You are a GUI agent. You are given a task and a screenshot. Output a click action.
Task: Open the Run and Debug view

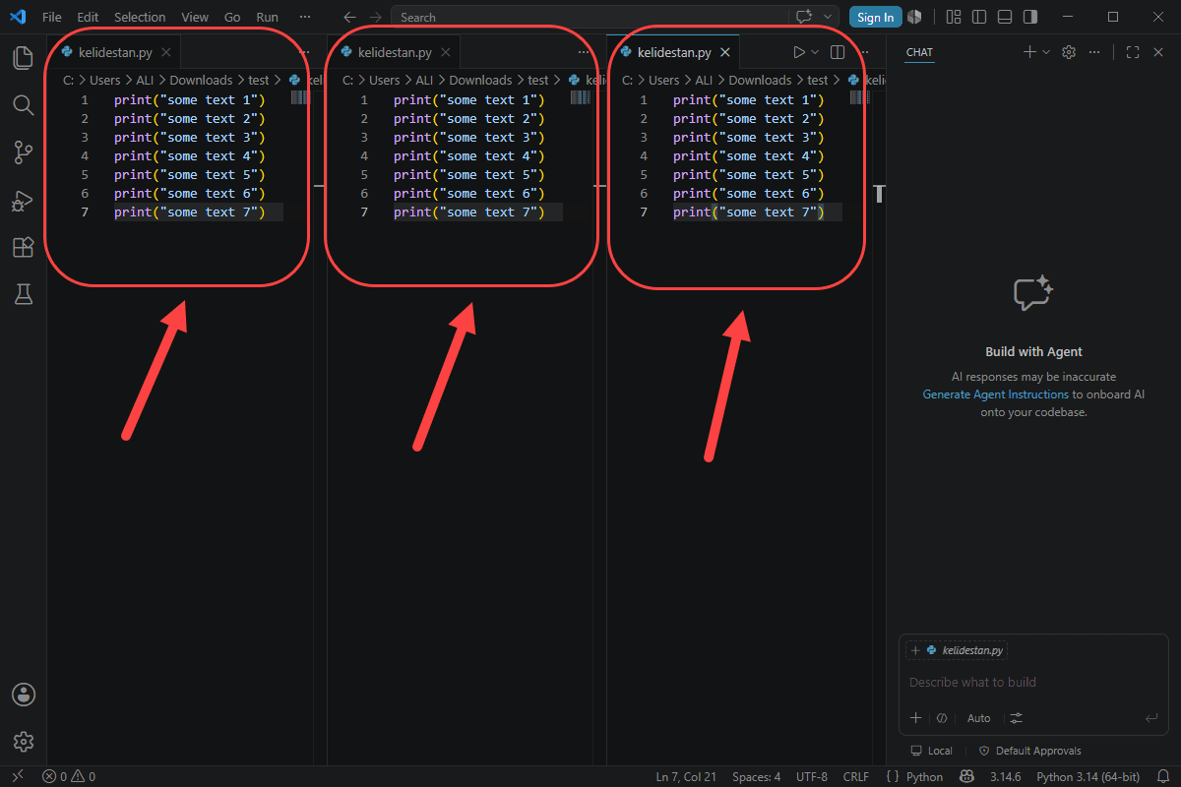point(24,200)
